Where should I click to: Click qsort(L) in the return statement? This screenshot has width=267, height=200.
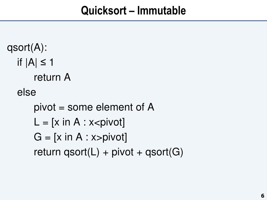[82, 152]
